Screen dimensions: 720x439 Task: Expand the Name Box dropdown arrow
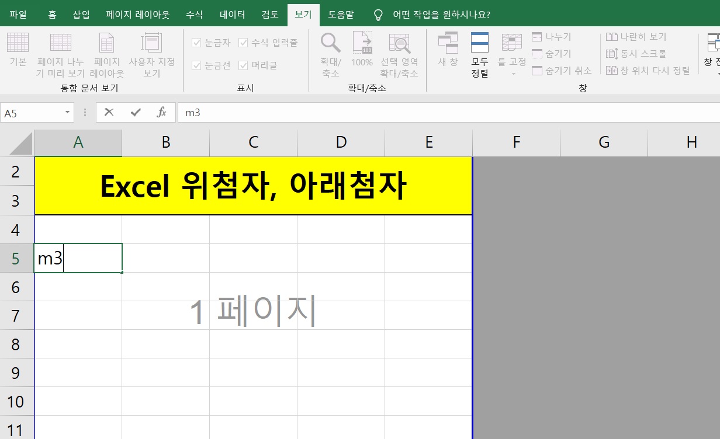tap(68, 112)
